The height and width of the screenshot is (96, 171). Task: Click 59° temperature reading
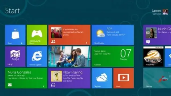click(109, 29)
